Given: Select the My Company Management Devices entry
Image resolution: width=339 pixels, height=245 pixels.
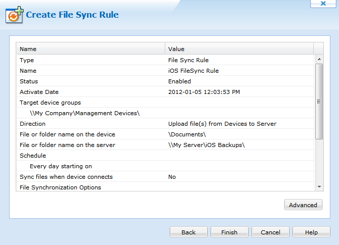Looking at the screenshot, I should pyautogui.click(x=84, y=113).
